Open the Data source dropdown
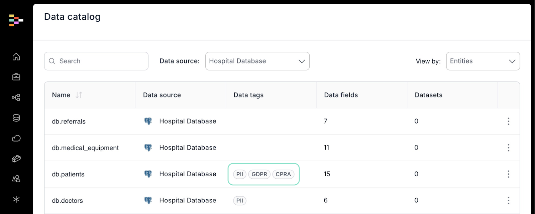Viewport: 535px width, 214px height. coord(257,61)
